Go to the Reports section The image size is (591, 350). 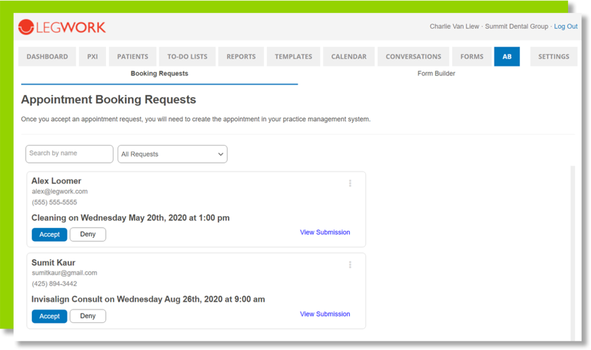coord(241,56)
